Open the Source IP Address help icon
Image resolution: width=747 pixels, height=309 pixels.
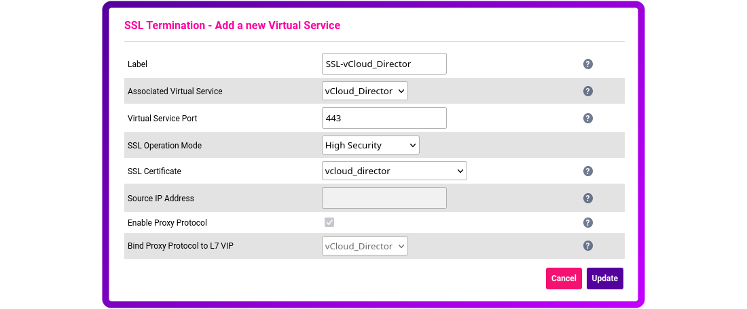coord(588,199)
